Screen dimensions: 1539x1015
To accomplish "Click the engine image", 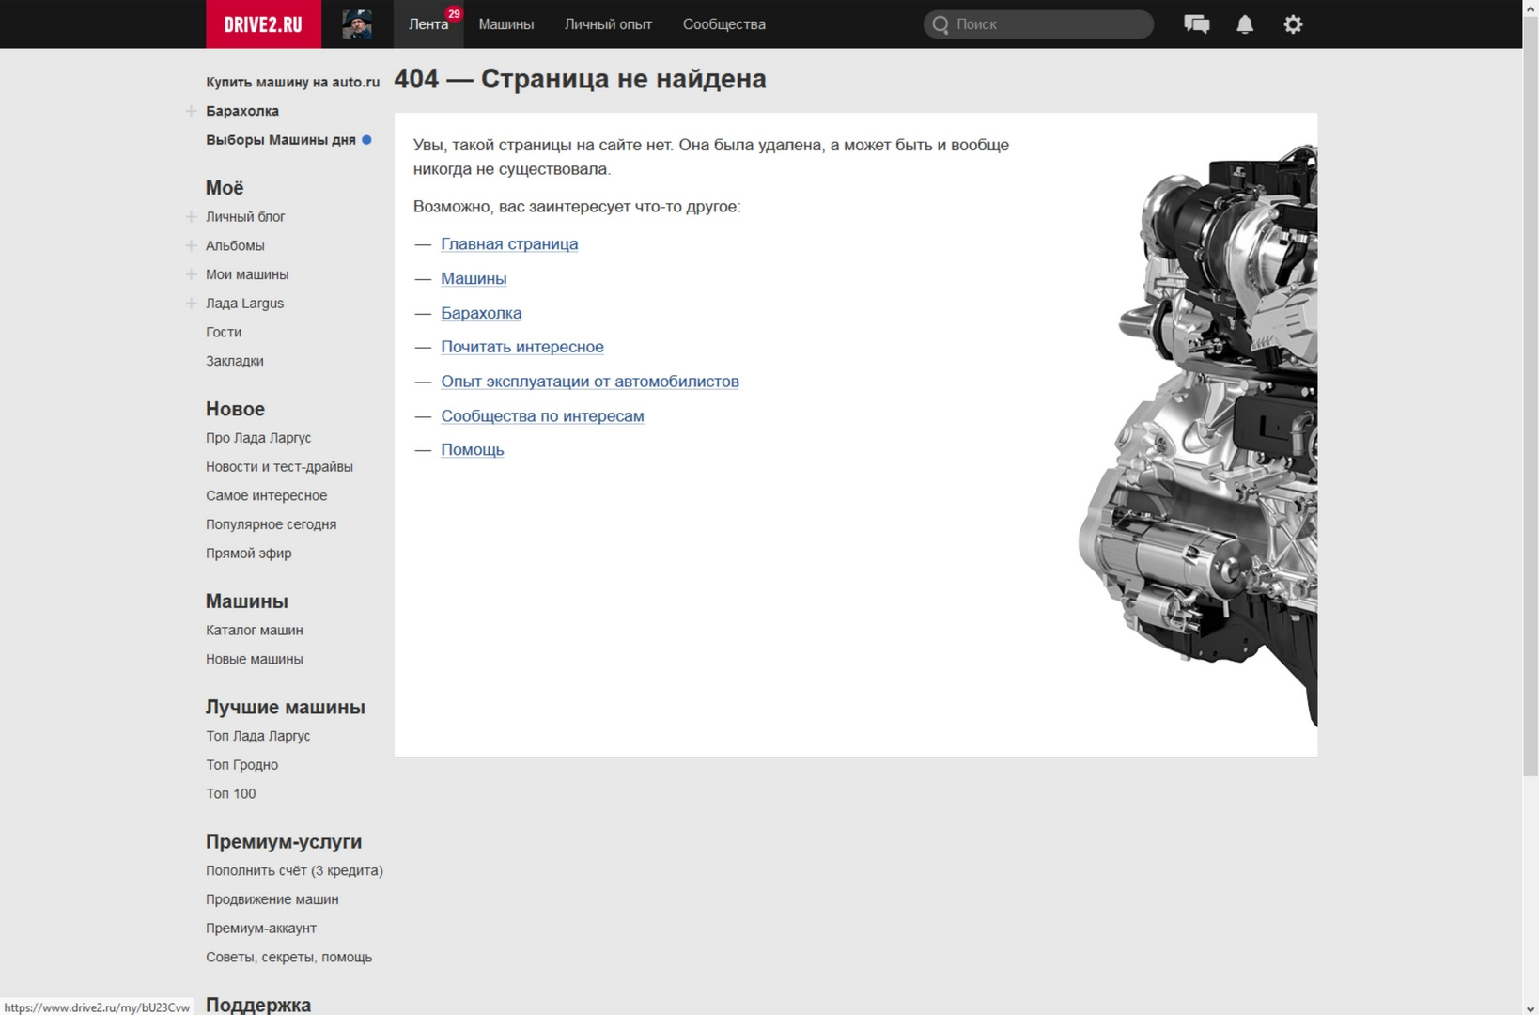I will point(1198,435).
